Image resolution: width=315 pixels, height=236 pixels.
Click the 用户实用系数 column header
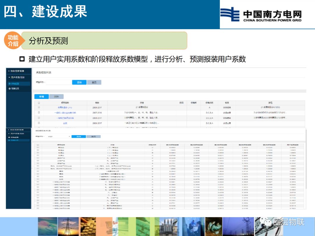point(293,145)
